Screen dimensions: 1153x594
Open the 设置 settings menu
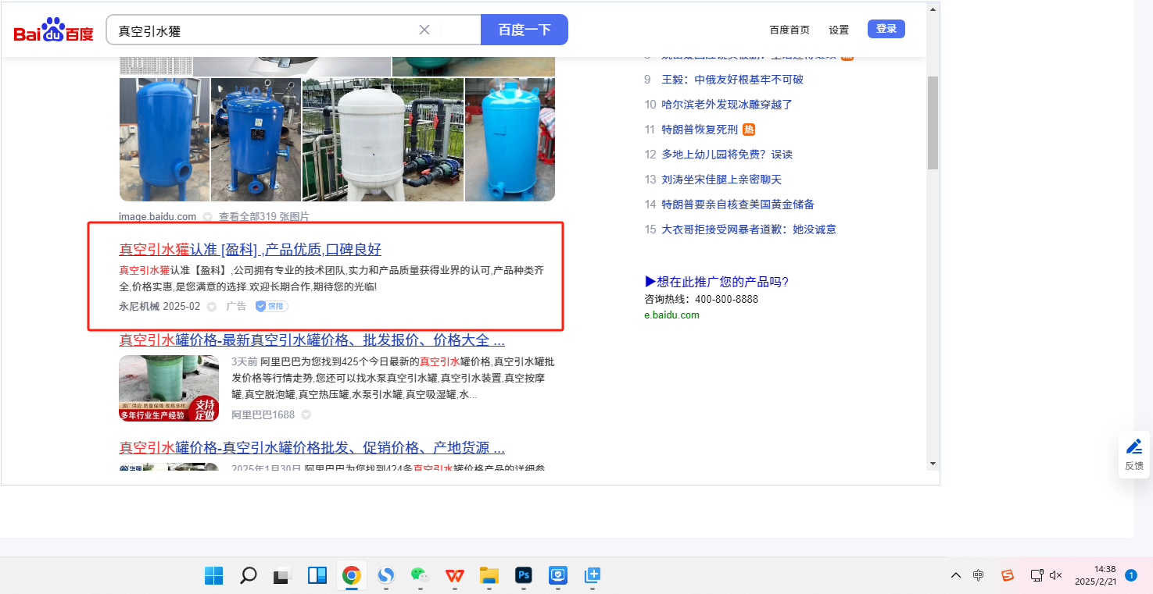pos(839,30)
